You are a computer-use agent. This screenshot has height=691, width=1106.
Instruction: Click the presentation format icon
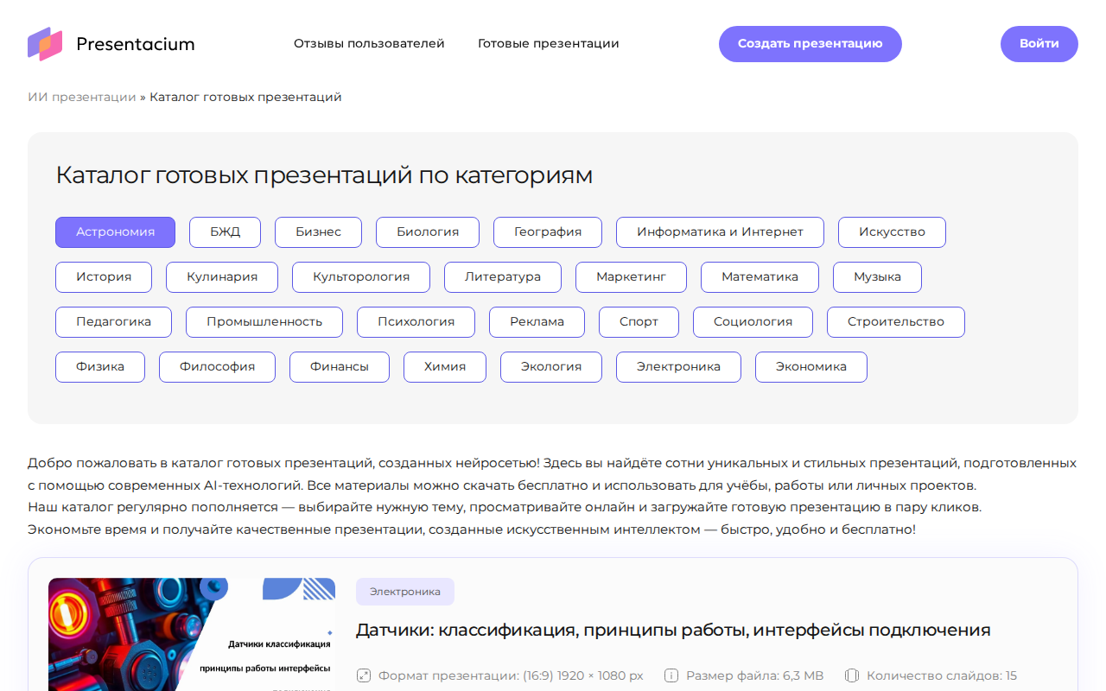[x=364, y=675]
